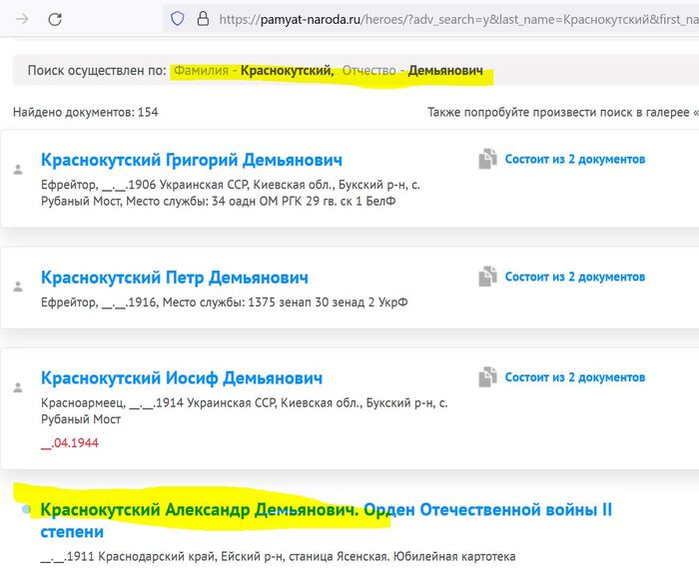Viewport: 699px width, 571px height.
Task: Reload the page with the refresh icon
Action: pyautogui.click(x=55, y=19)
